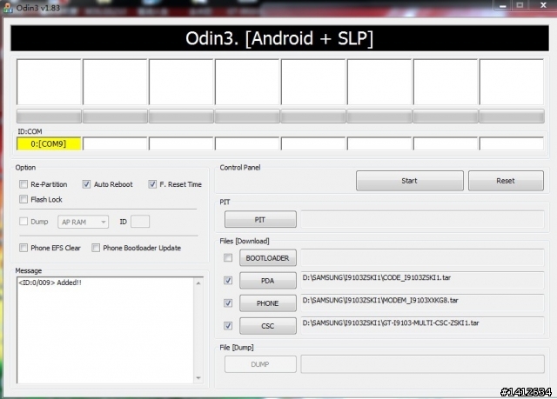557x399 pixels.
Task: Check Phone Bootloader Update
Action: (x=96, y=248)
